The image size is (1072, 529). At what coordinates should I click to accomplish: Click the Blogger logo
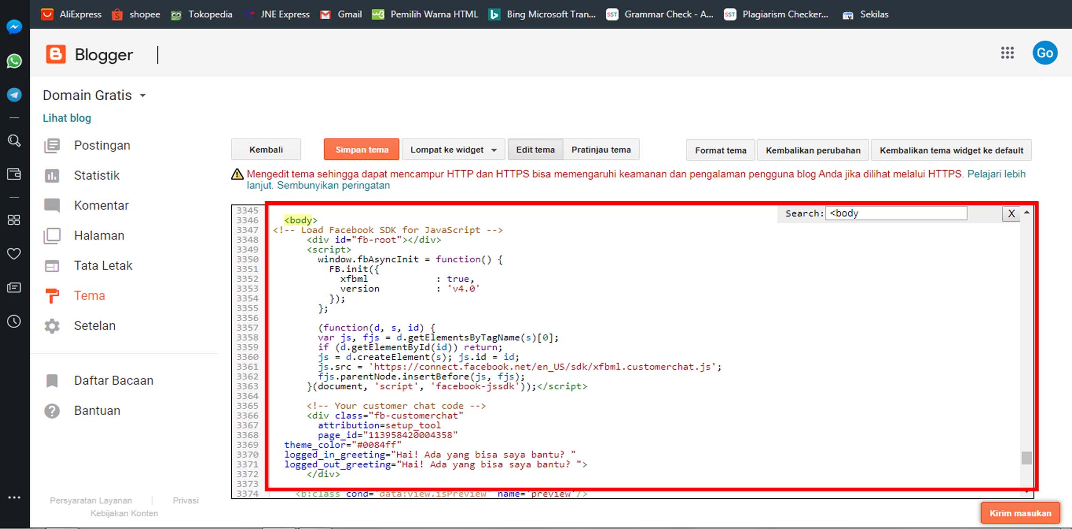[x=56, y=55]
